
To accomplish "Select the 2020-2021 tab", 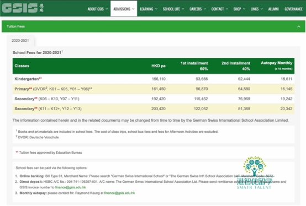I will [20, 40].
